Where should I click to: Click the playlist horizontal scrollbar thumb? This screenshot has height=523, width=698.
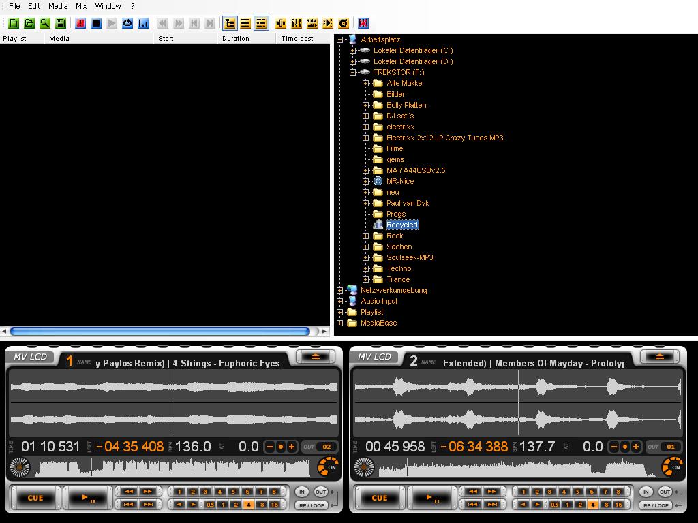click(160, 331)
